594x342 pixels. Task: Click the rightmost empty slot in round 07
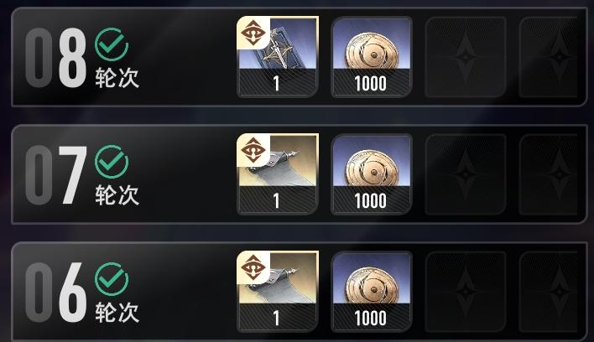(549, 174)
